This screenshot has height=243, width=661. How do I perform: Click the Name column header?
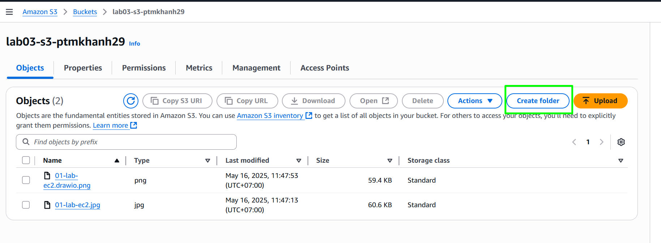click(x=52, y=161)
